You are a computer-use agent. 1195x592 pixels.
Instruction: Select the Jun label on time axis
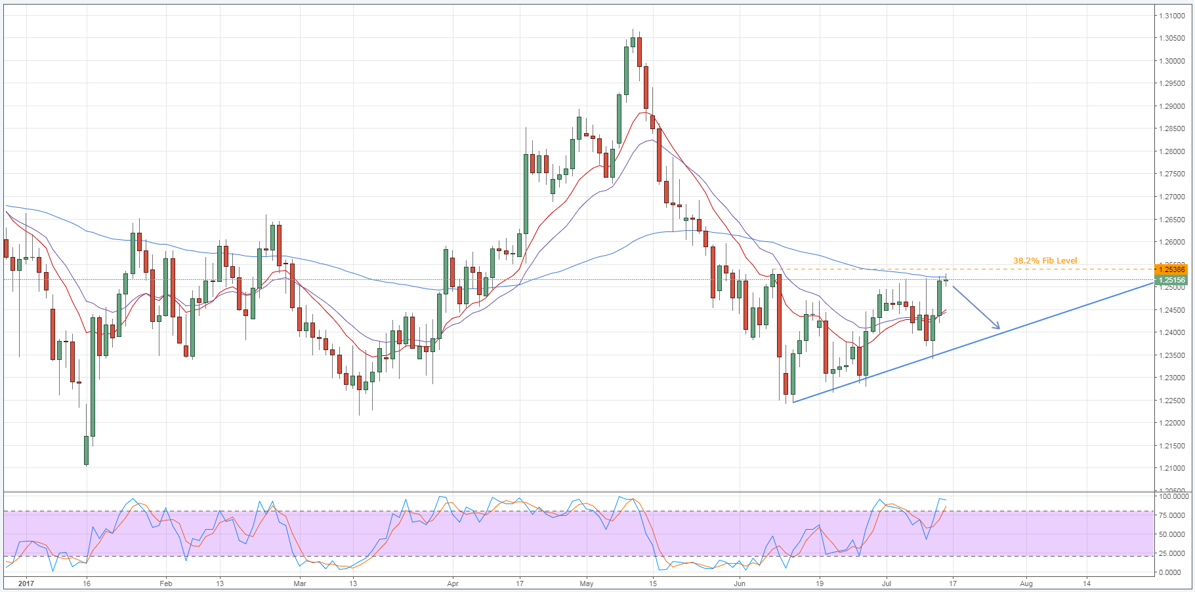click(740, 583)
